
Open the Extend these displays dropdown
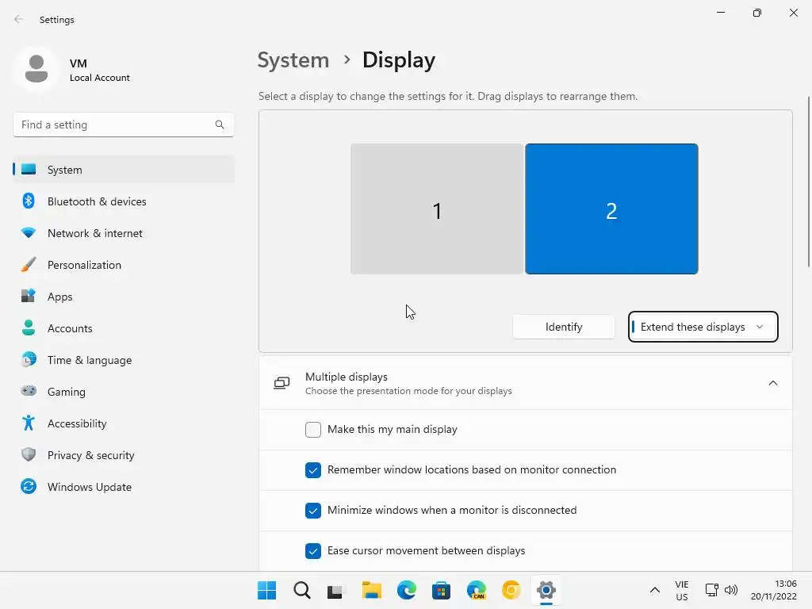click(x=703, y=327)
